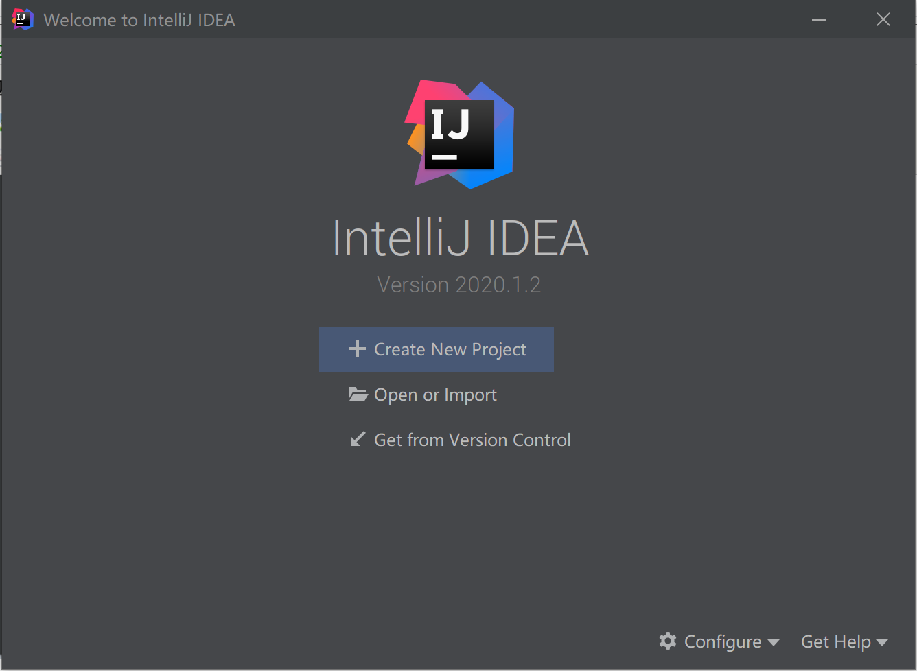Click the Configure gear icon
Image resolution: width=917 pixels, height=671 pixels.
click(667, 641)
